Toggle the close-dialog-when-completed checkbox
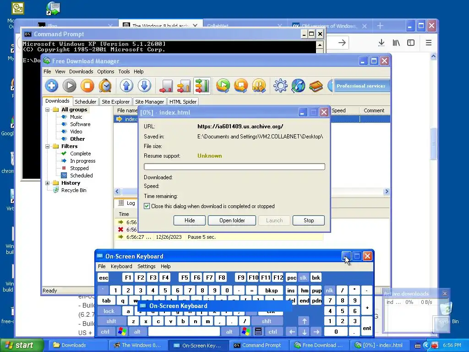The width and height of the screenshot is (469, 352). [147, 206]
